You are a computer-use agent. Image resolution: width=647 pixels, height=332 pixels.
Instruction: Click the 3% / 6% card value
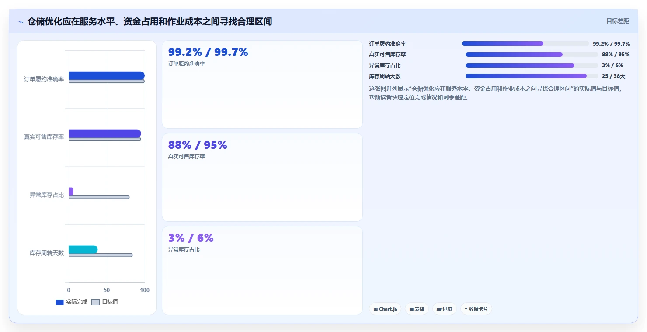(x=191, y=238)
